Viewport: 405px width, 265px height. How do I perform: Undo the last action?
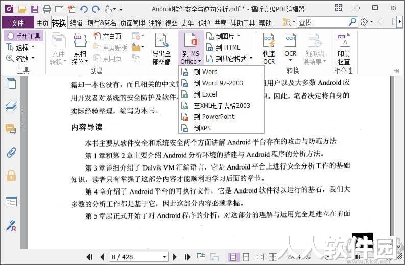point(83,9)
